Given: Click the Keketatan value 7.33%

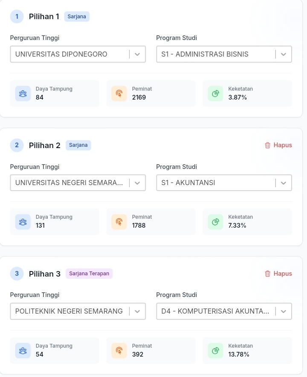Looking at the screenshot, I should tap(237, 226).
